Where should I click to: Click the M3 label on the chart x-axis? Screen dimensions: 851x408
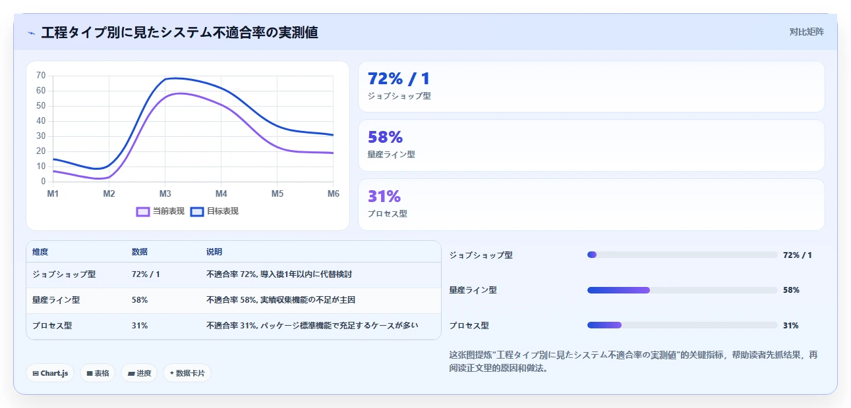tap(165, 194)
